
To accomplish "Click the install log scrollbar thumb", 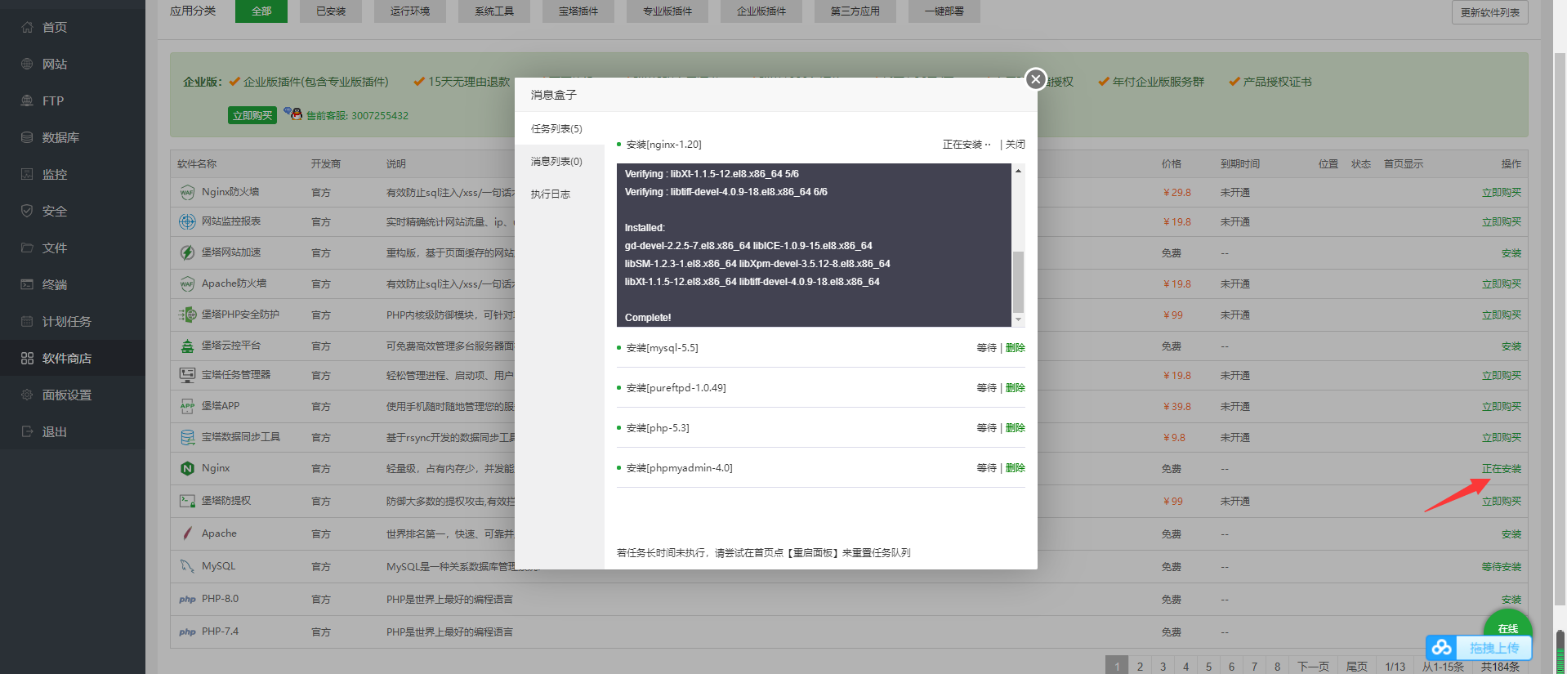I will [x=1018, y=281].
